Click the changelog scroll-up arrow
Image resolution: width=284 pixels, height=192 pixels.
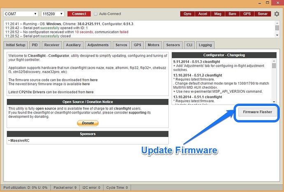pyautogui.click(x=274, y=61)
